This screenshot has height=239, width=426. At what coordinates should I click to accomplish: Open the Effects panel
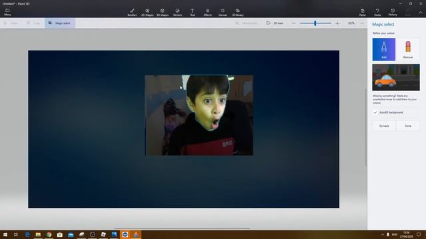(x=208, y=12)
